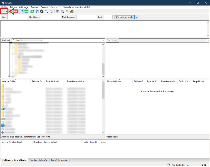The image size is (210, 167).
Task: Click the queue Direction column header
Action: [x=38, y=142]
